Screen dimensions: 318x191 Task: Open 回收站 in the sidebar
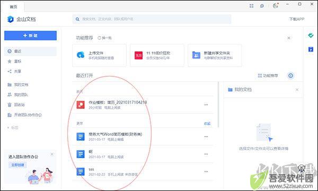[30, 105]
